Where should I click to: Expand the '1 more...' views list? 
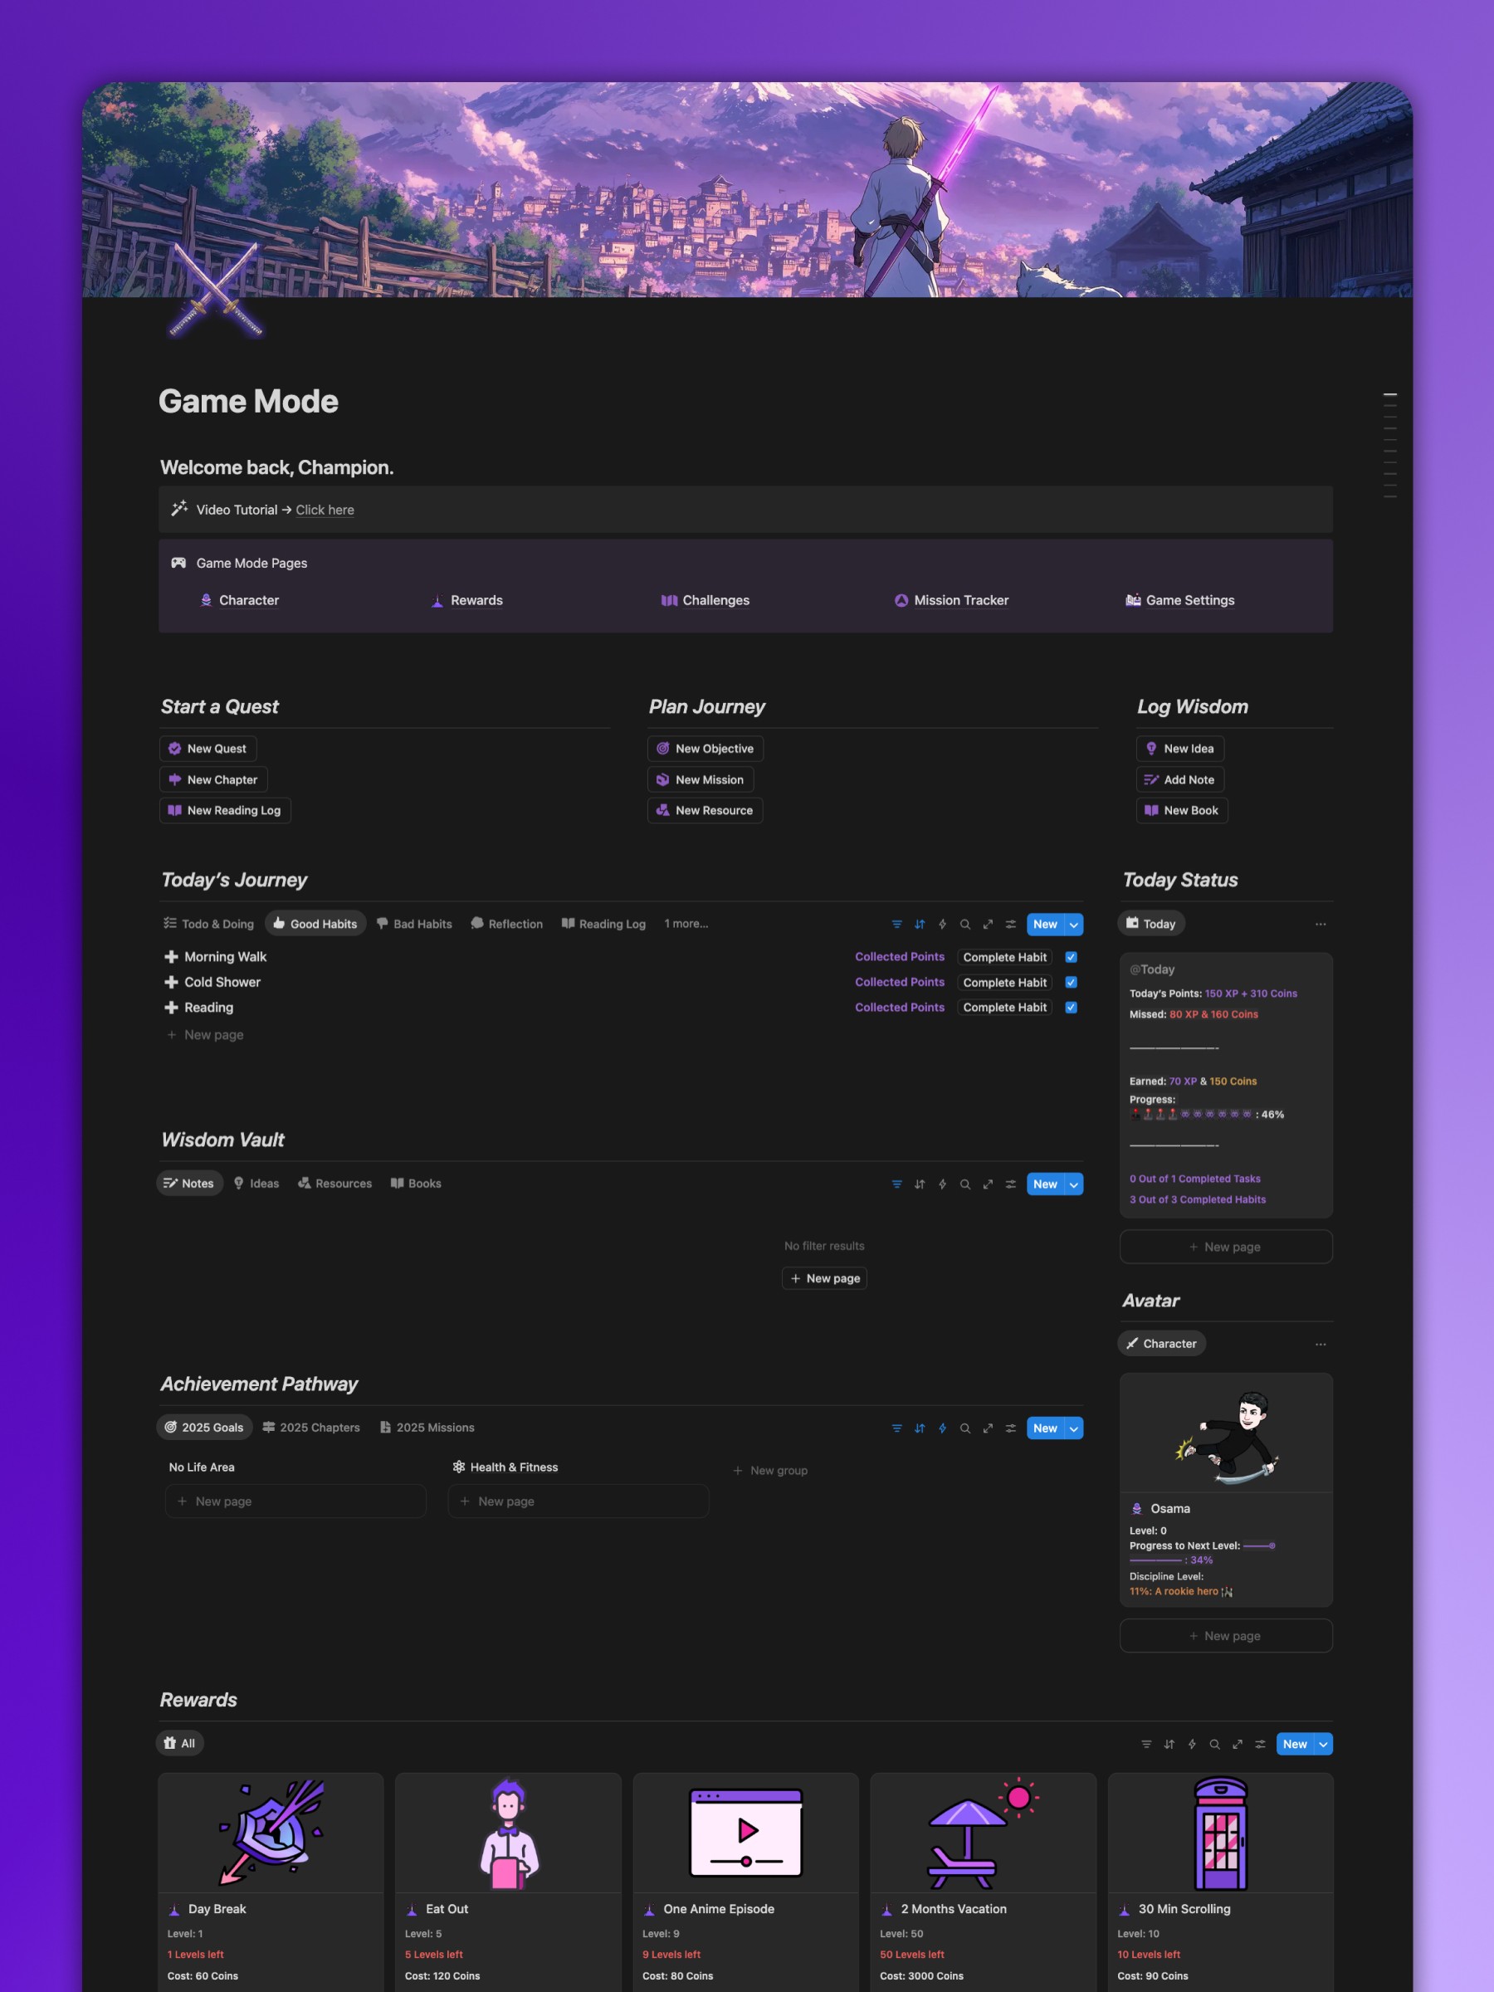[686, 924]
